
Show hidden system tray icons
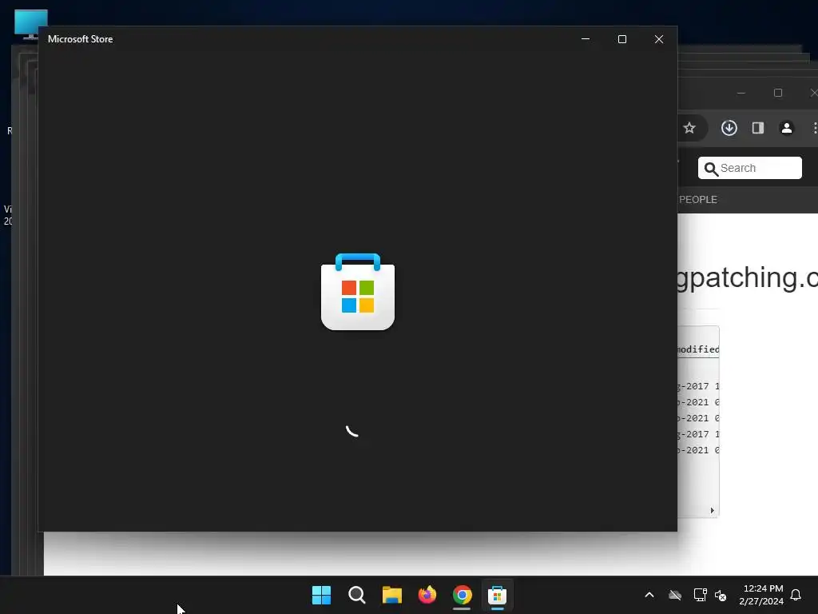pyautogui.click(x=649, y=595)
